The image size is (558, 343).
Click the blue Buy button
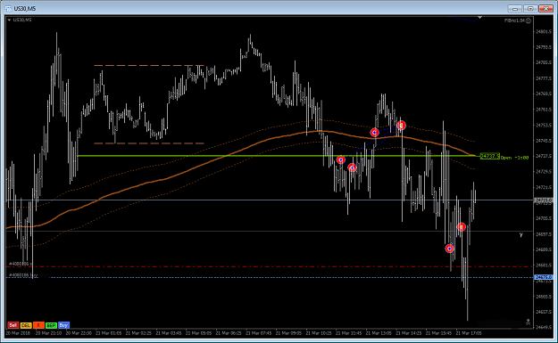tap(63, 325)
